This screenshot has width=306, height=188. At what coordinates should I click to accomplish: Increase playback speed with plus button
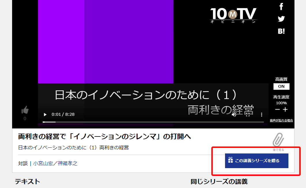[x=285, y=110]
